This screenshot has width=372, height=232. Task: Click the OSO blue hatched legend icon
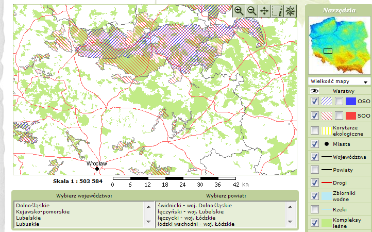click(327, 101)
